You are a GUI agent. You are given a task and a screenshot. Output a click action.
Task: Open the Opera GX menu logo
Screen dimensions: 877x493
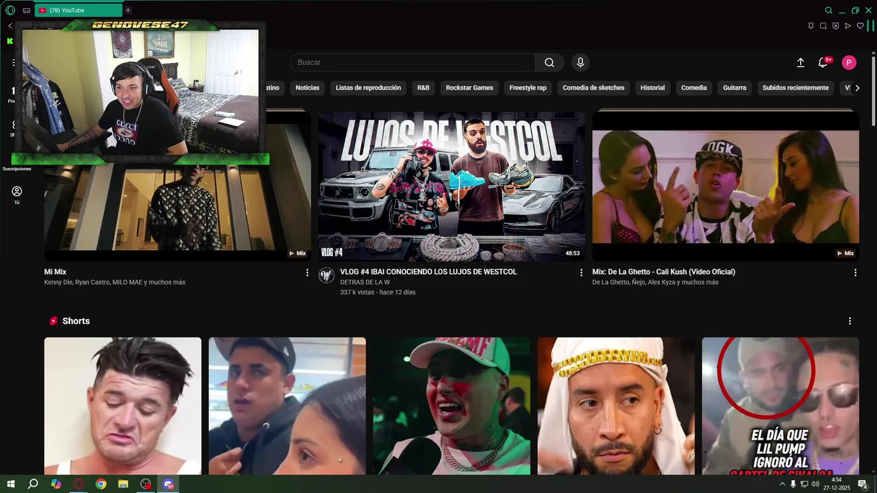click(x=10, y=10)
